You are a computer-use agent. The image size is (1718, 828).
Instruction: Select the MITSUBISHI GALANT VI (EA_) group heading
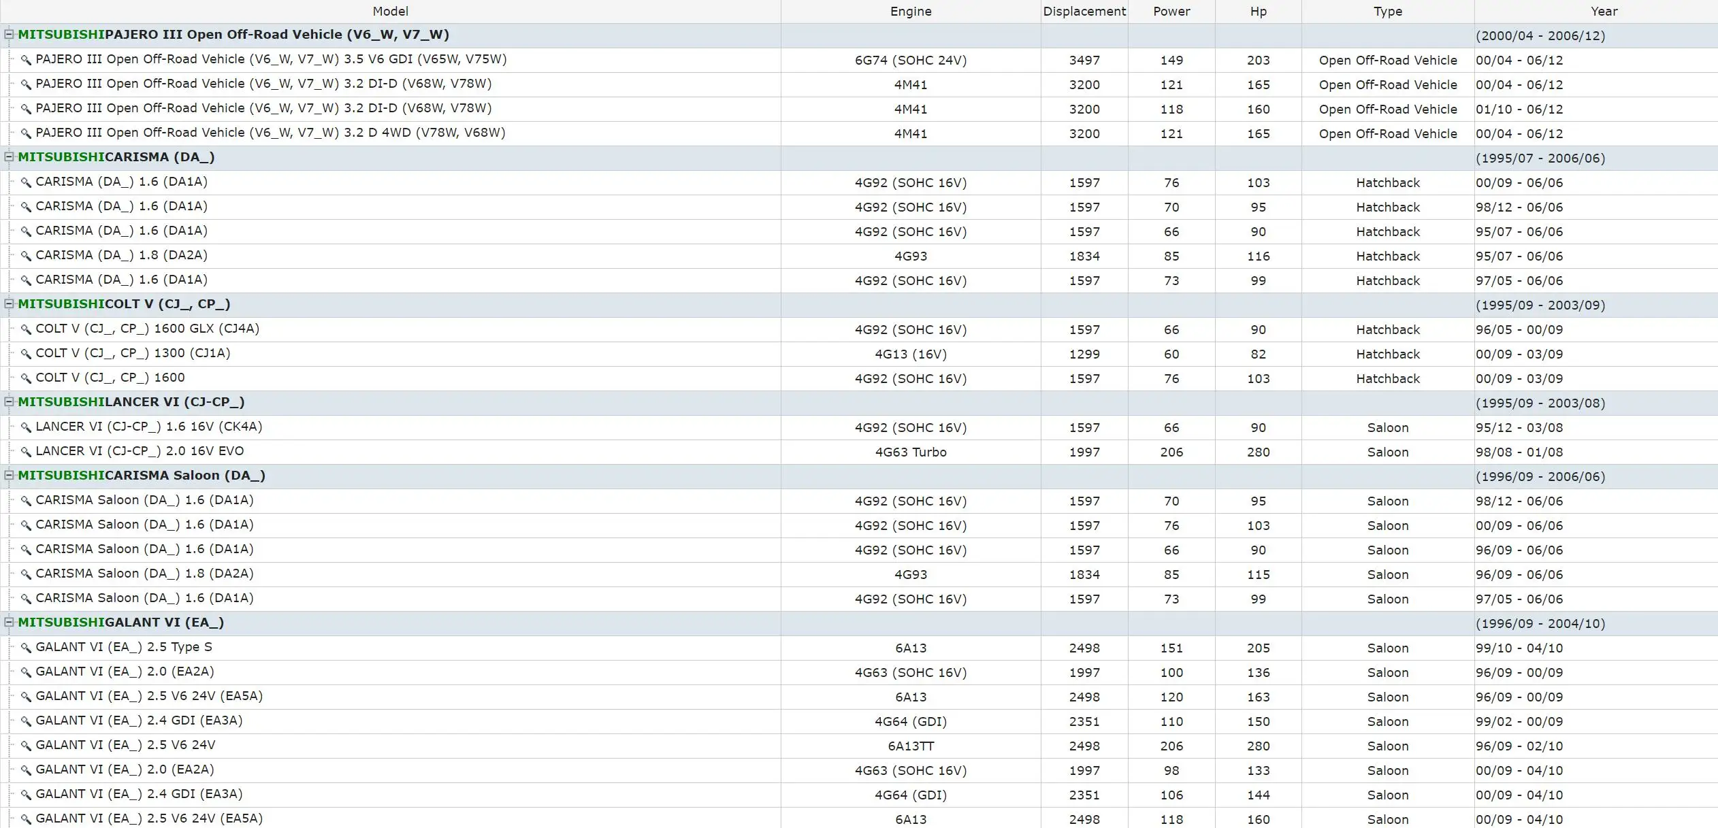tap(120, 623)
